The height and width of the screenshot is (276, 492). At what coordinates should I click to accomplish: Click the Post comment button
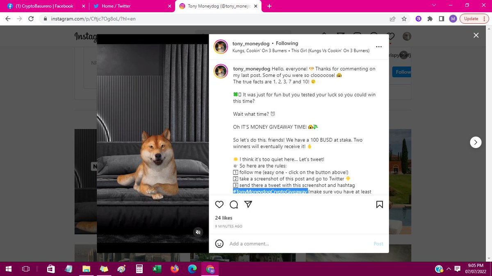pos(378,244)
